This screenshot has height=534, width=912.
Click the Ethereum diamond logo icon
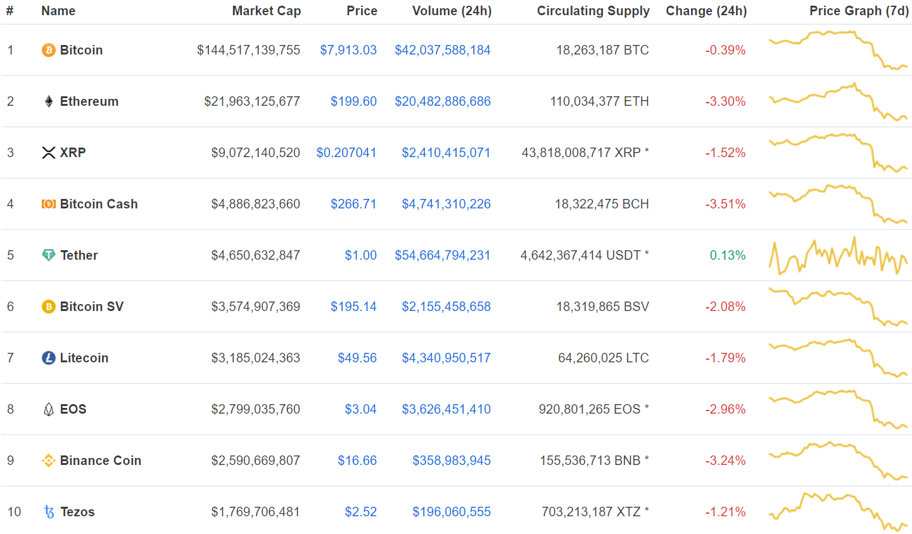point(49,101)
